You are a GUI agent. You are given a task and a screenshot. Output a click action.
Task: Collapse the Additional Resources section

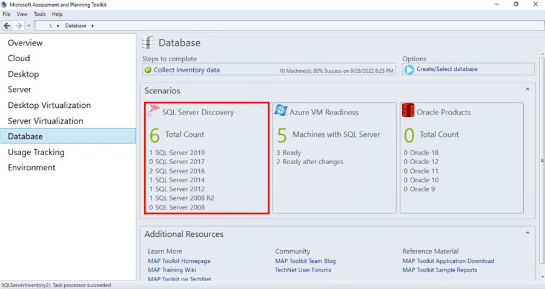[x=527, y=233]
